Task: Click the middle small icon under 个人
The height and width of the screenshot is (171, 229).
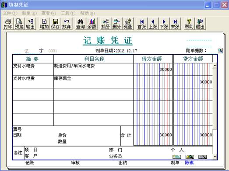Action: [x=190, y=157]
